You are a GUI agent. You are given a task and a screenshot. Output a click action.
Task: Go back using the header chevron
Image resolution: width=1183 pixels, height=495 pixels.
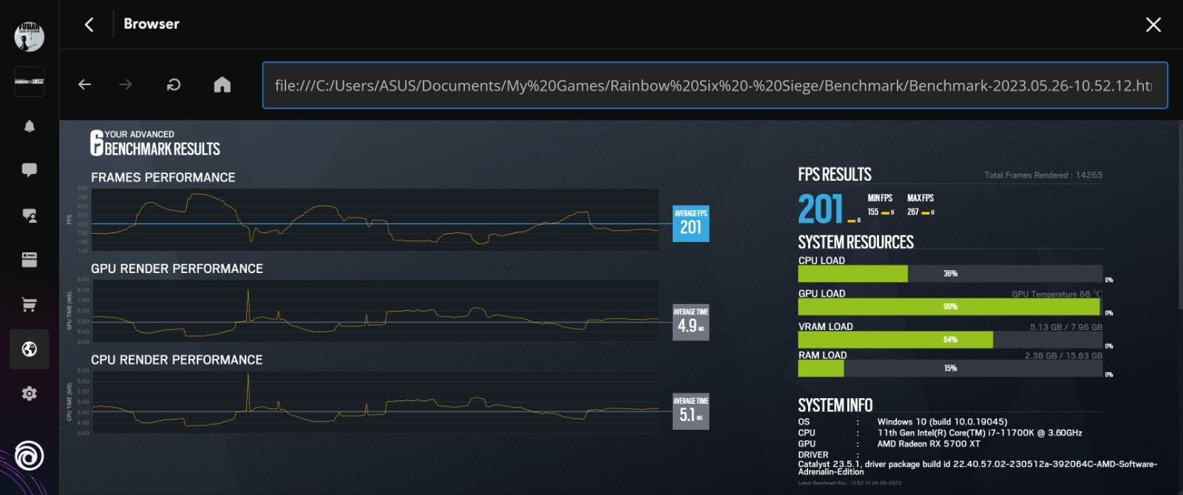pos(89,24)
